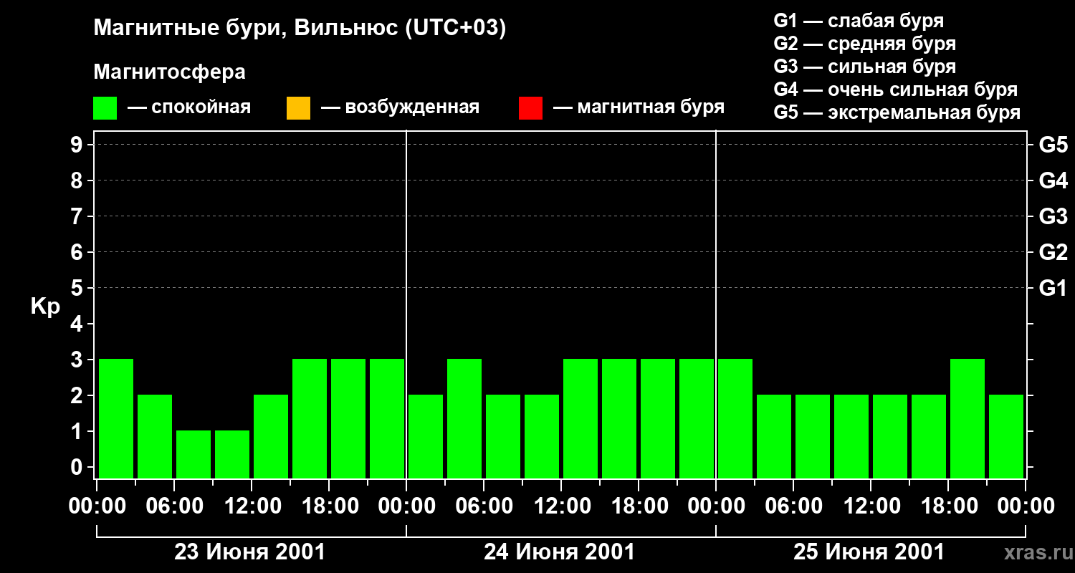Click the date label '24 Июня 2001'
The height and width of the screenshot is (573, 1075).
pos(560,552)
